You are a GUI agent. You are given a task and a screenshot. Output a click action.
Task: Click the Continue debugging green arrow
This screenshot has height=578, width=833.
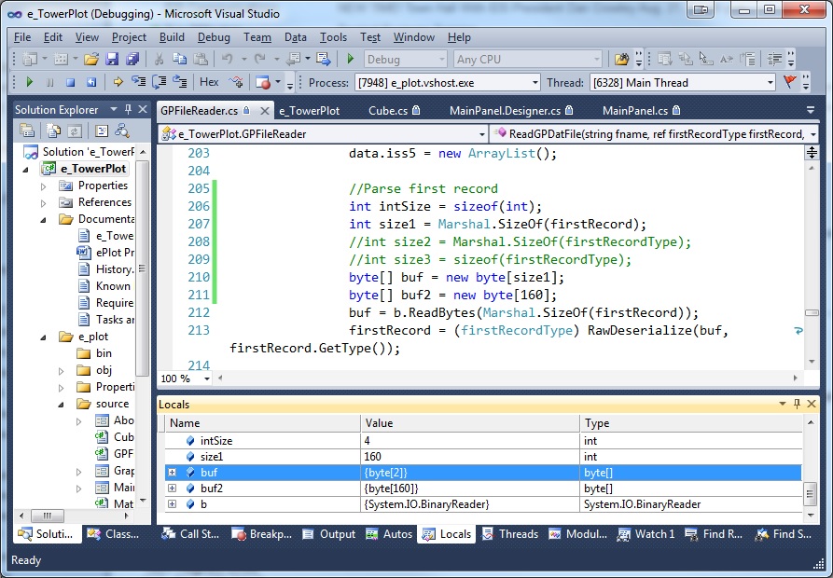pyautogui.click(x=29, y=82)
